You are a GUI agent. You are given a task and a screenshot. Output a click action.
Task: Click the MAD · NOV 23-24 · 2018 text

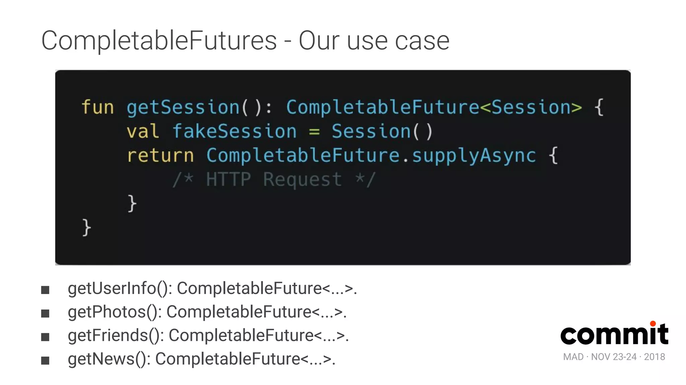614,357
